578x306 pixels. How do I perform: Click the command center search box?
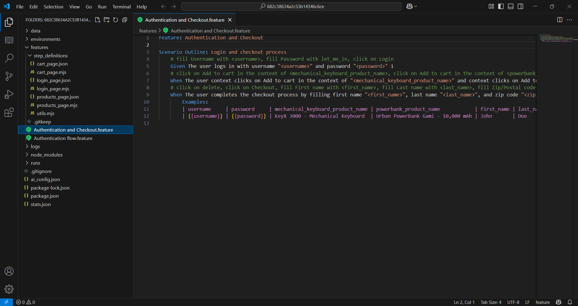291,6
